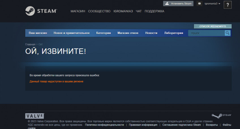Click the orange region-unavailable error message
The height and width of the screenshot is (129, 240).
coord(56,81)
